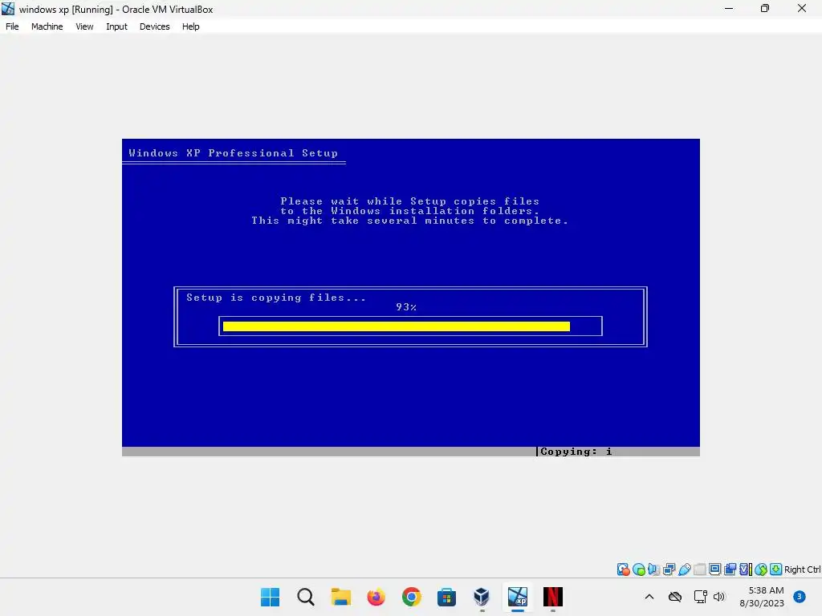
Task: Click the 'Please wait while Setup copies files' line
Action: click(x=410, y=201)
